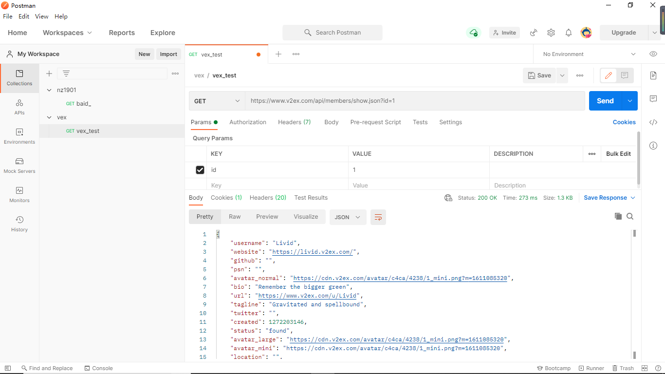The width and height of the screenshot is (665, 374).
Task: Click the environment quick look eye icon
Action: pos(653,54)
